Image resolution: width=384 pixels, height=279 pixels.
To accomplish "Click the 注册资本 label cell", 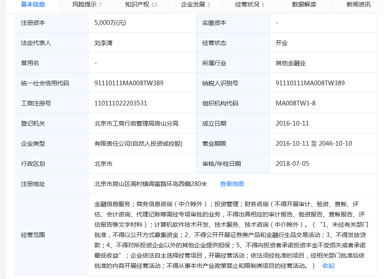I will tap(51, 23).
